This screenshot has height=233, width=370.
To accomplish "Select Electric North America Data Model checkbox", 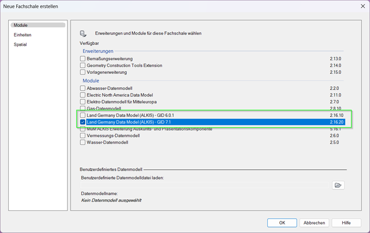I will click(x=83, y=95).
